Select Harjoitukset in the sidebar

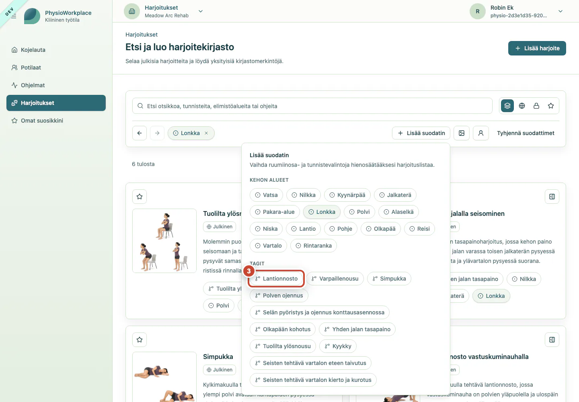pos(56,103)
